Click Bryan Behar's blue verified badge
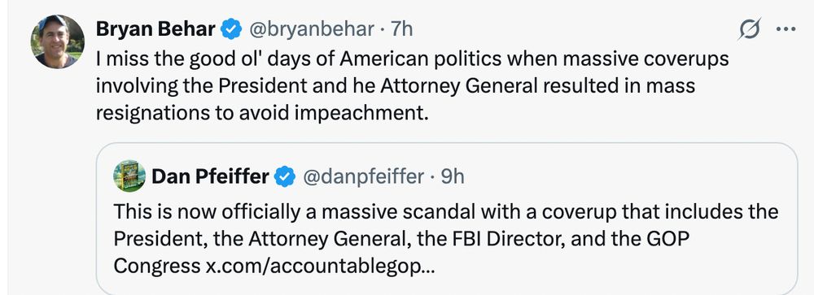The image size is (814, 295). (231, 29)
